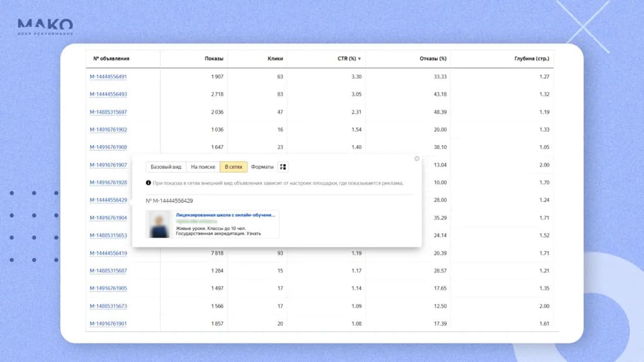
Task: Open ad link M-14916761928
Action: tap(108, 182)
